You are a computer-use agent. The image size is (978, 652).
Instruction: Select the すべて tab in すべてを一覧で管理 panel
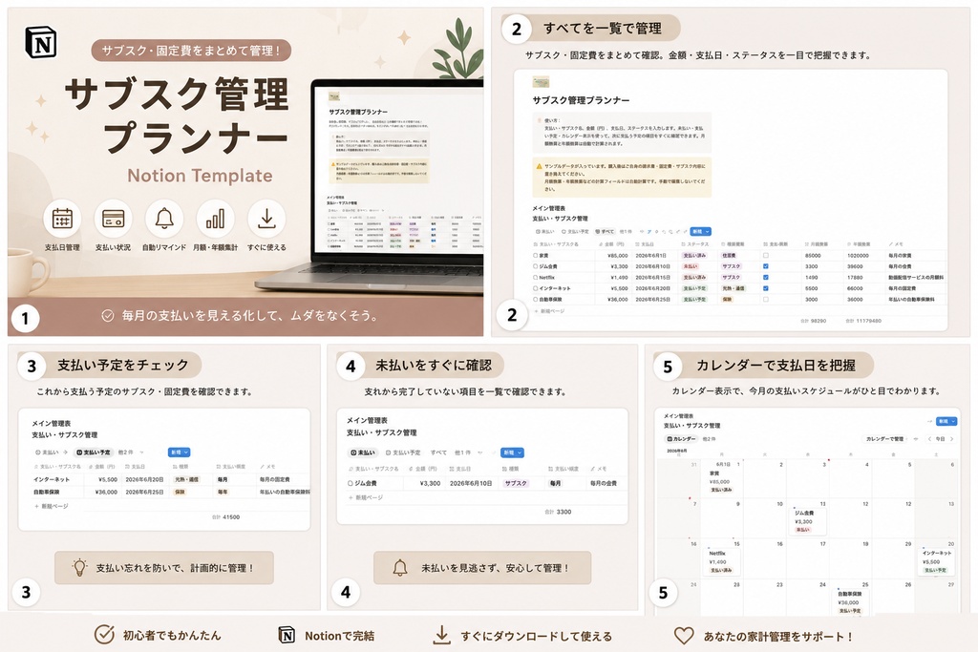605,231
